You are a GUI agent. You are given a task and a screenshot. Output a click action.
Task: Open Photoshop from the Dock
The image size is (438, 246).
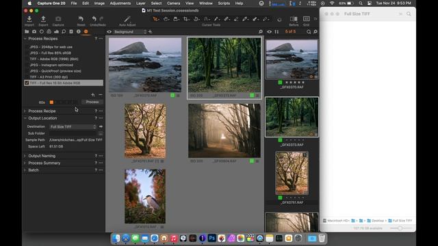[x=212, y=238]
